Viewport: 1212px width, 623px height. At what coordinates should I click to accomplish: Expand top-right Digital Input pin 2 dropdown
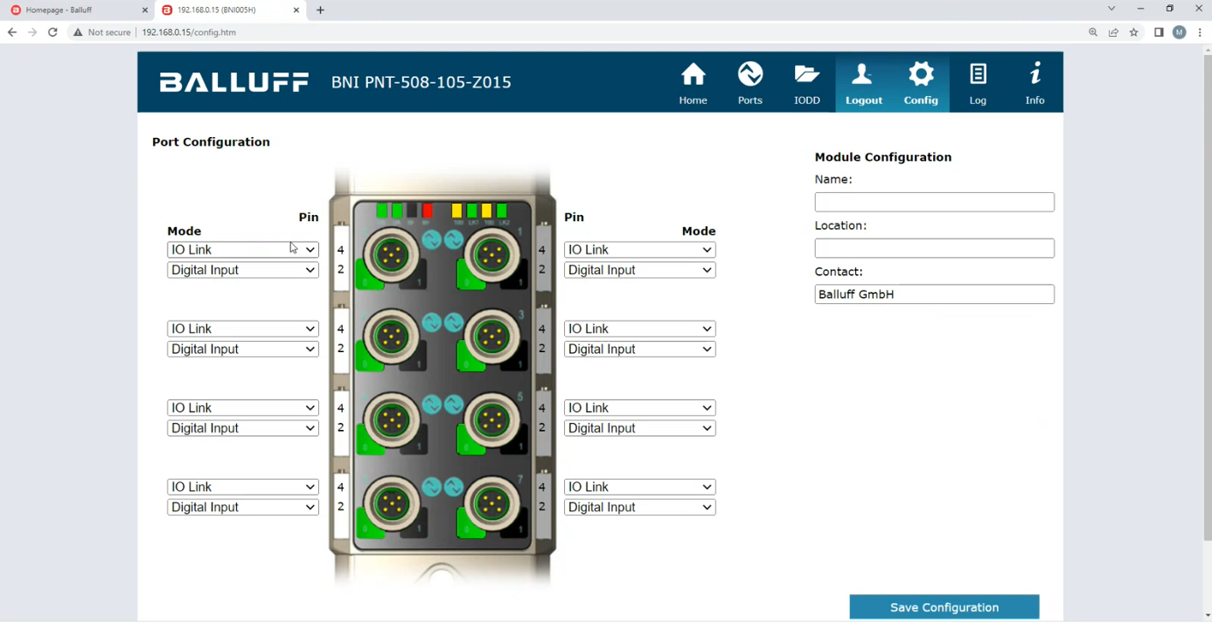pyautogui.click(x=639, y=270)
